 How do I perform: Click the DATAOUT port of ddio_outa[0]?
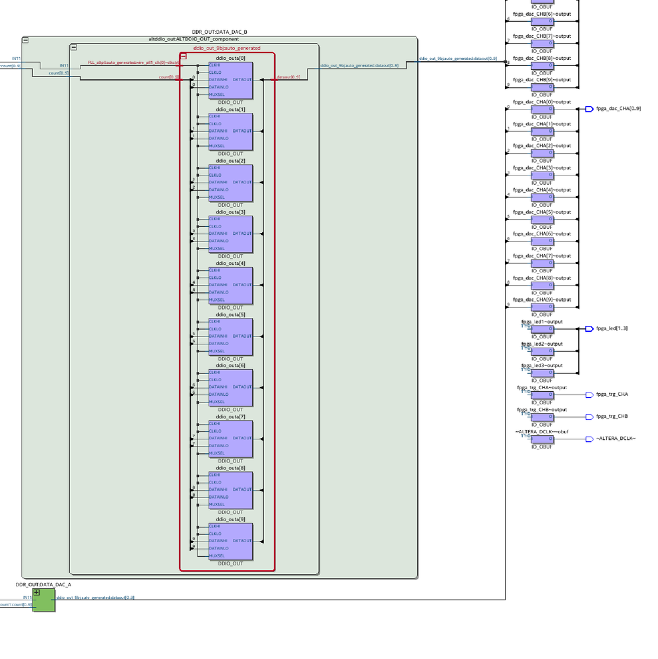tap(242, 80)
